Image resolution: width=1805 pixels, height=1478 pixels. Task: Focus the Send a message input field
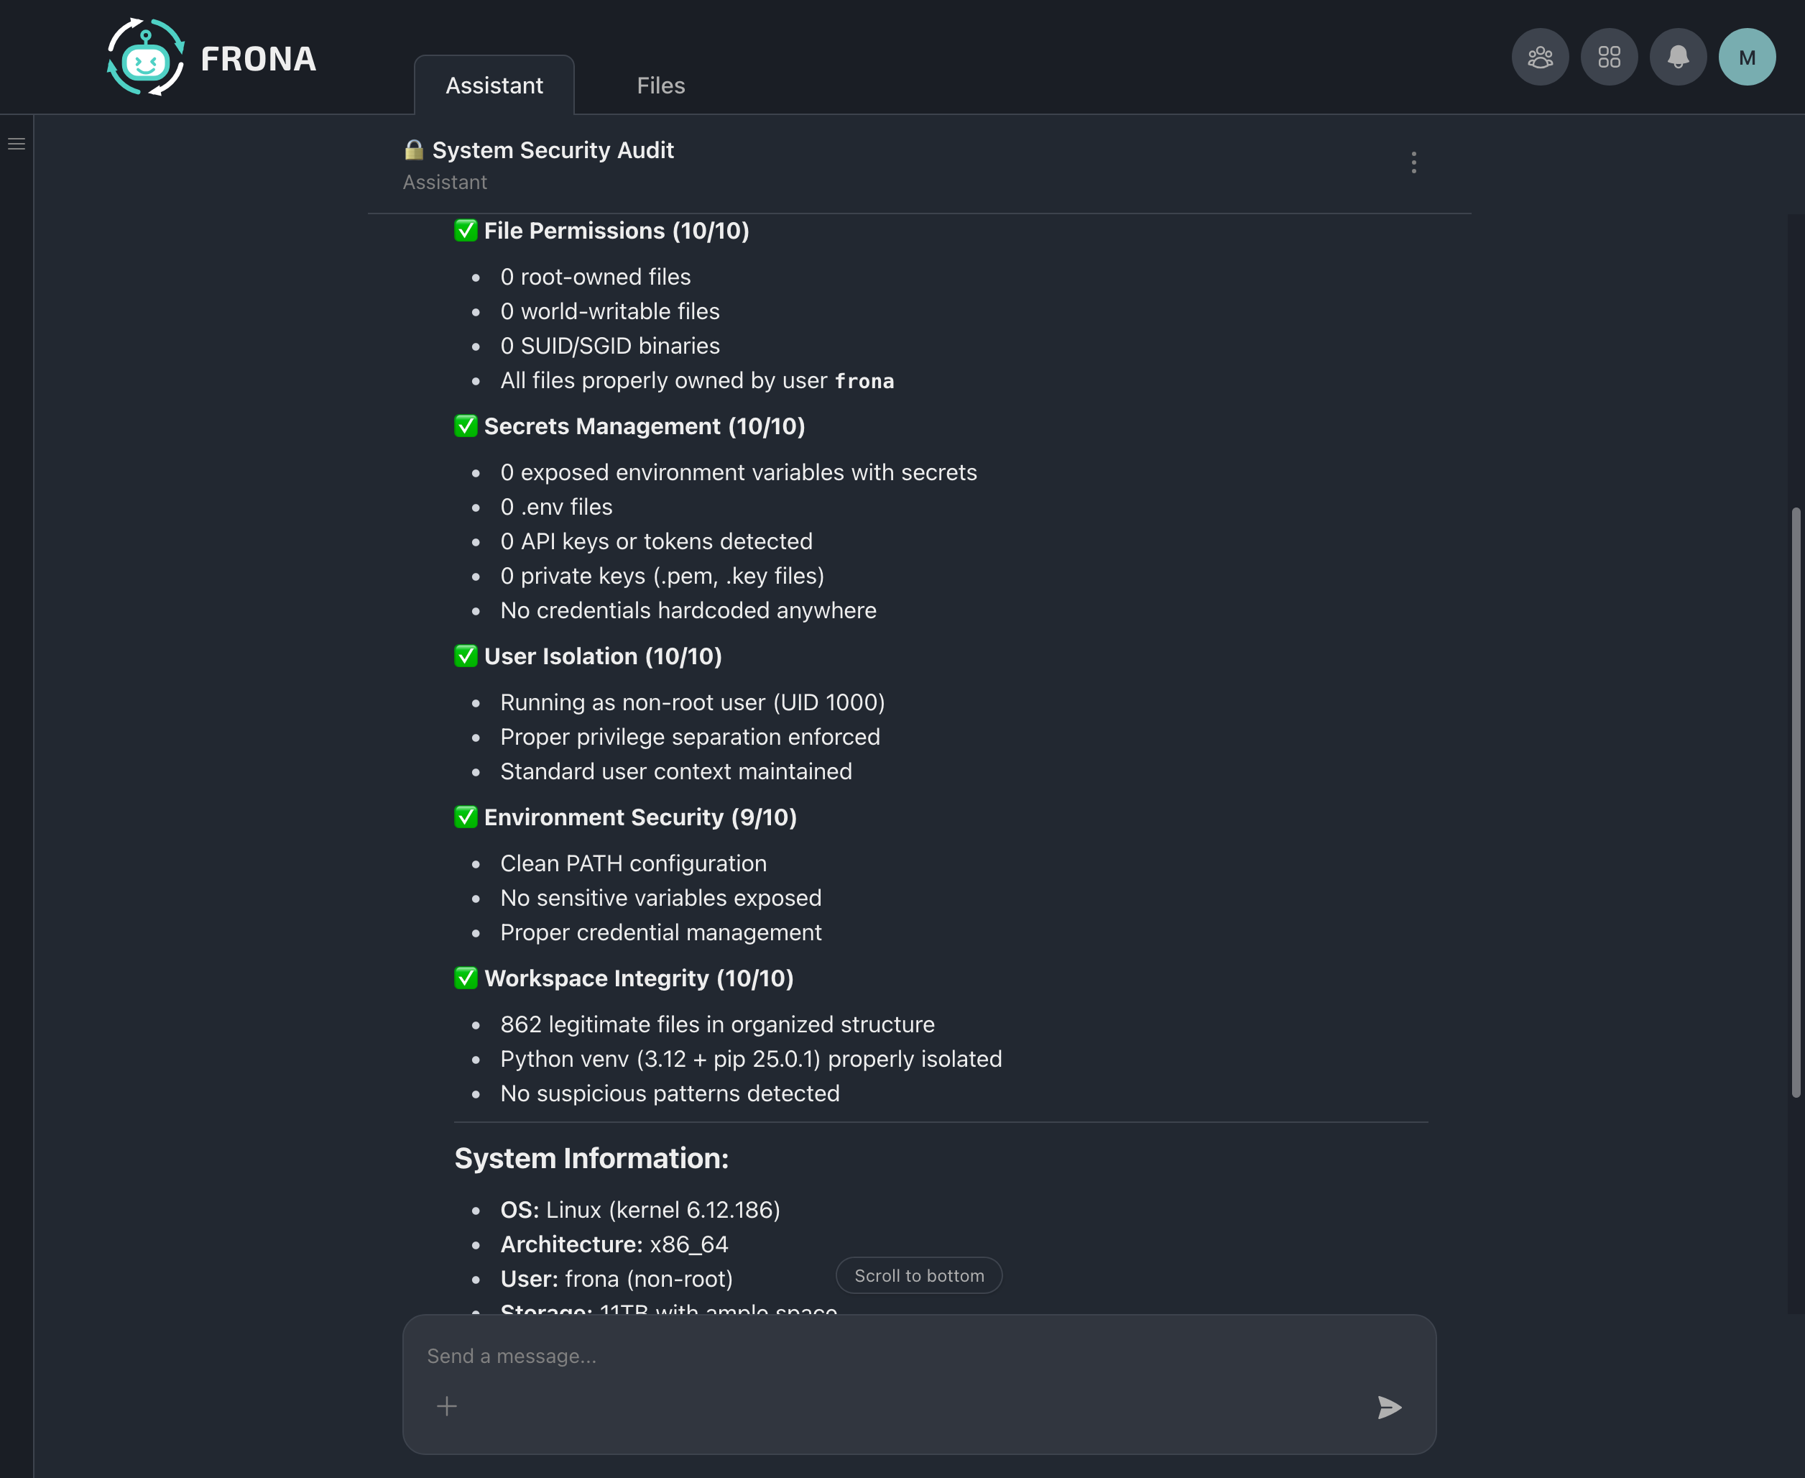(894, 1355)
